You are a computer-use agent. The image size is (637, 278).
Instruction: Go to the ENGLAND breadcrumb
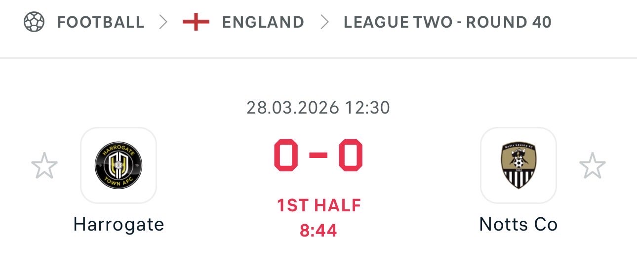click(x=263, y=22)
